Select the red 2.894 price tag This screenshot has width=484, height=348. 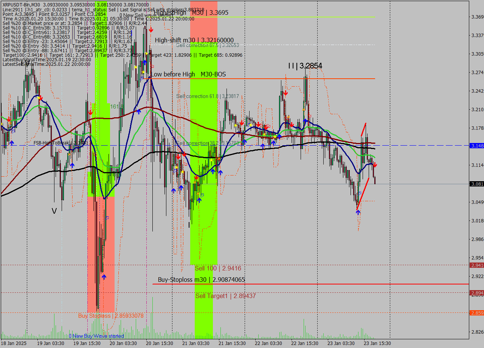click(x=476, y=293)
